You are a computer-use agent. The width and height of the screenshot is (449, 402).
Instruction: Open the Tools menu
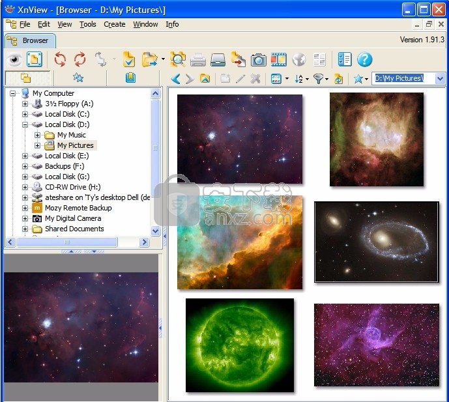[87, 24]
